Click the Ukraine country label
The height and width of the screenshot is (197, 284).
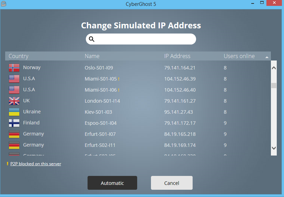(32, 112)
